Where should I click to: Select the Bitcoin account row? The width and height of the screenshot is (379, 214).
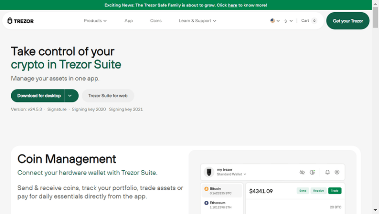222,191
